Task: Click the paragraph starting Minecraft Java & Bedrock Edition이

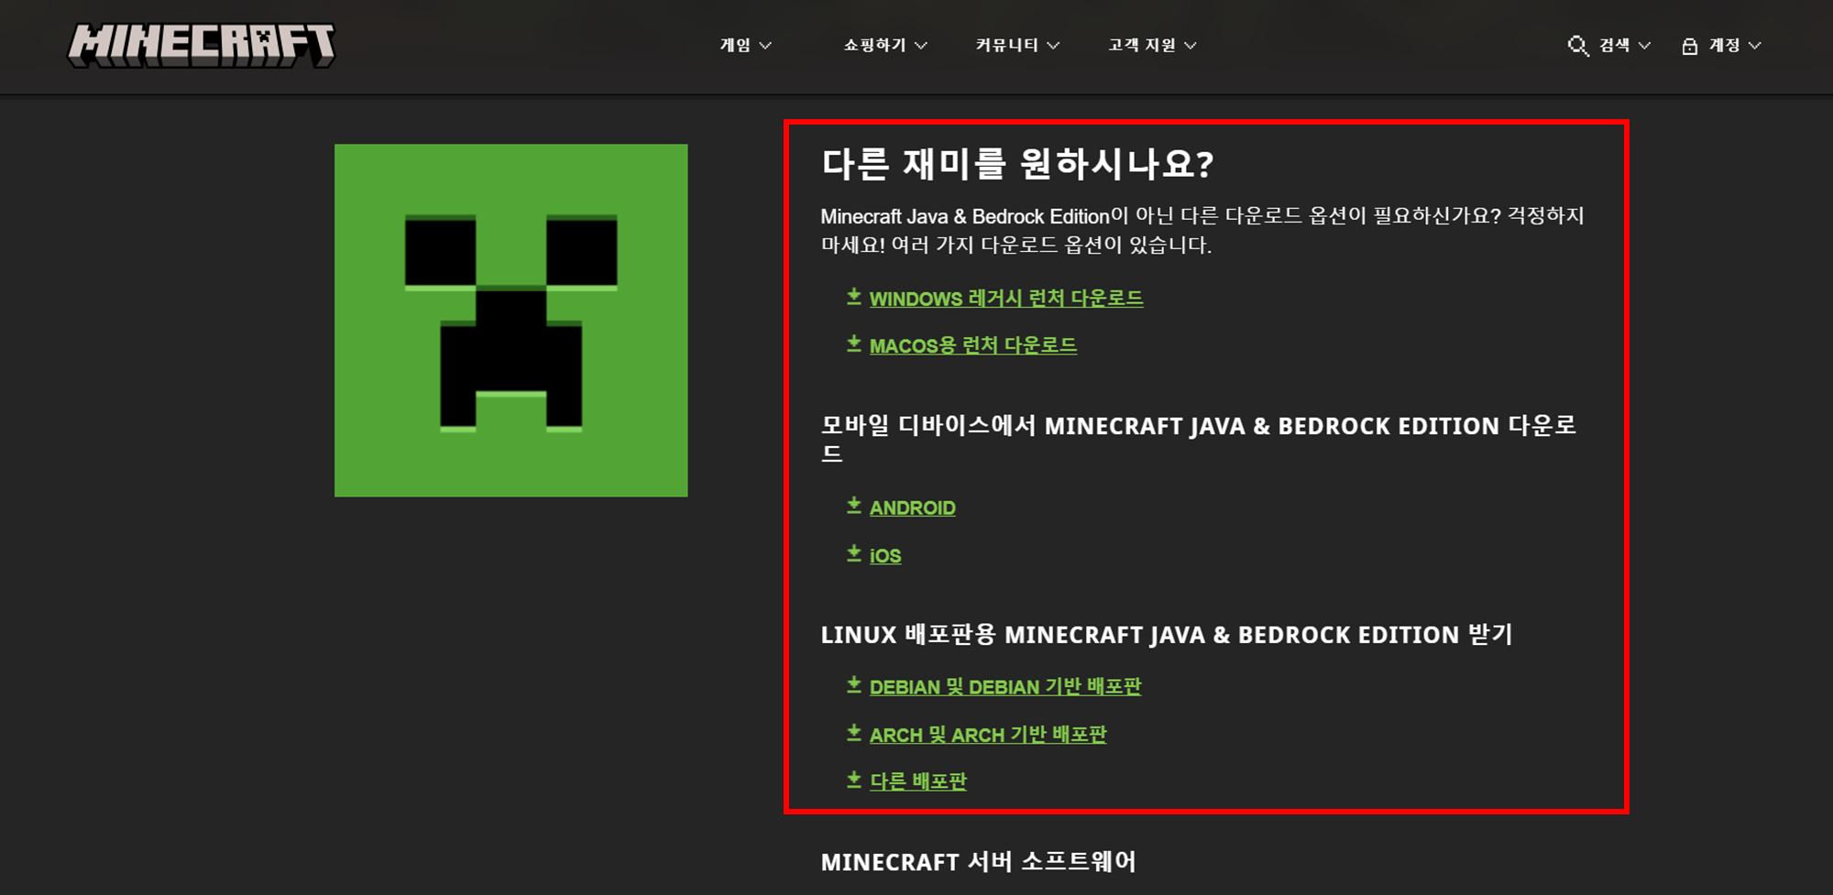Action: coord(1202,230)
